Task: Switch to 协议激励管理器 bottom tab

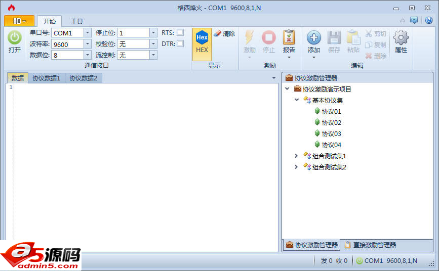Action: [311, 245]
